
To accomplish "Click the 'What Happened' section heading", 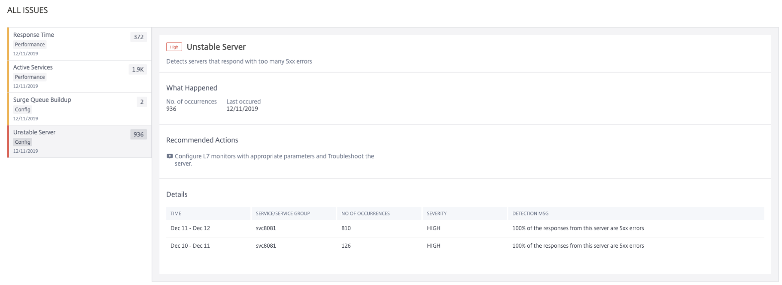I will [x=192, y=88].
